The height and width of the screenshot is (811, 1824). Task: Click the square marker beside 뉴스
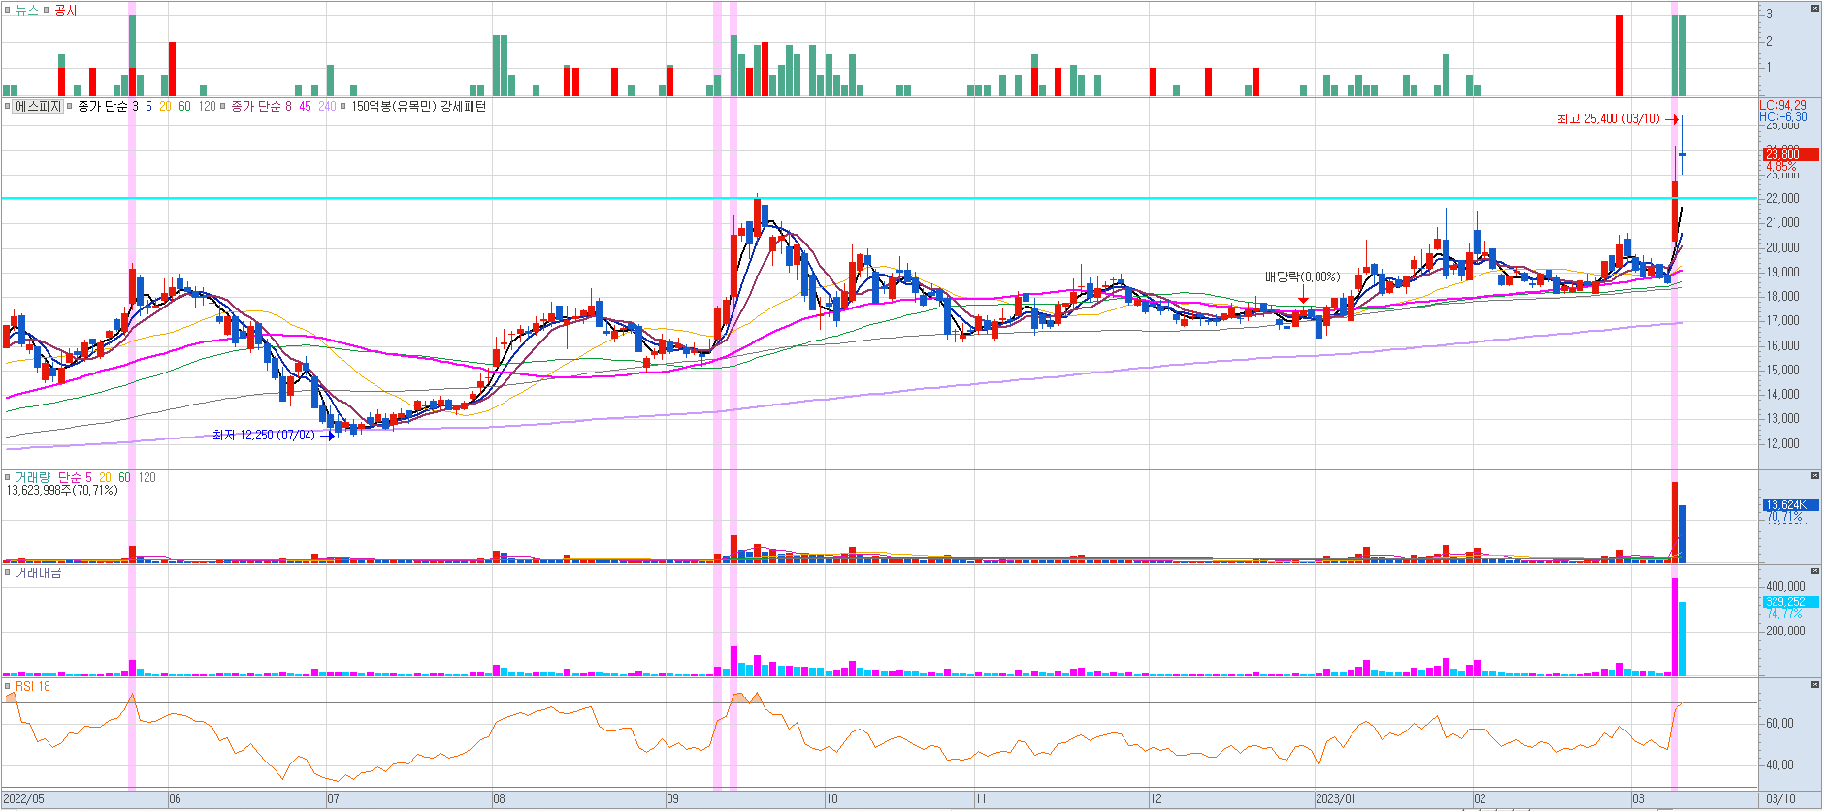coord(8,10)
